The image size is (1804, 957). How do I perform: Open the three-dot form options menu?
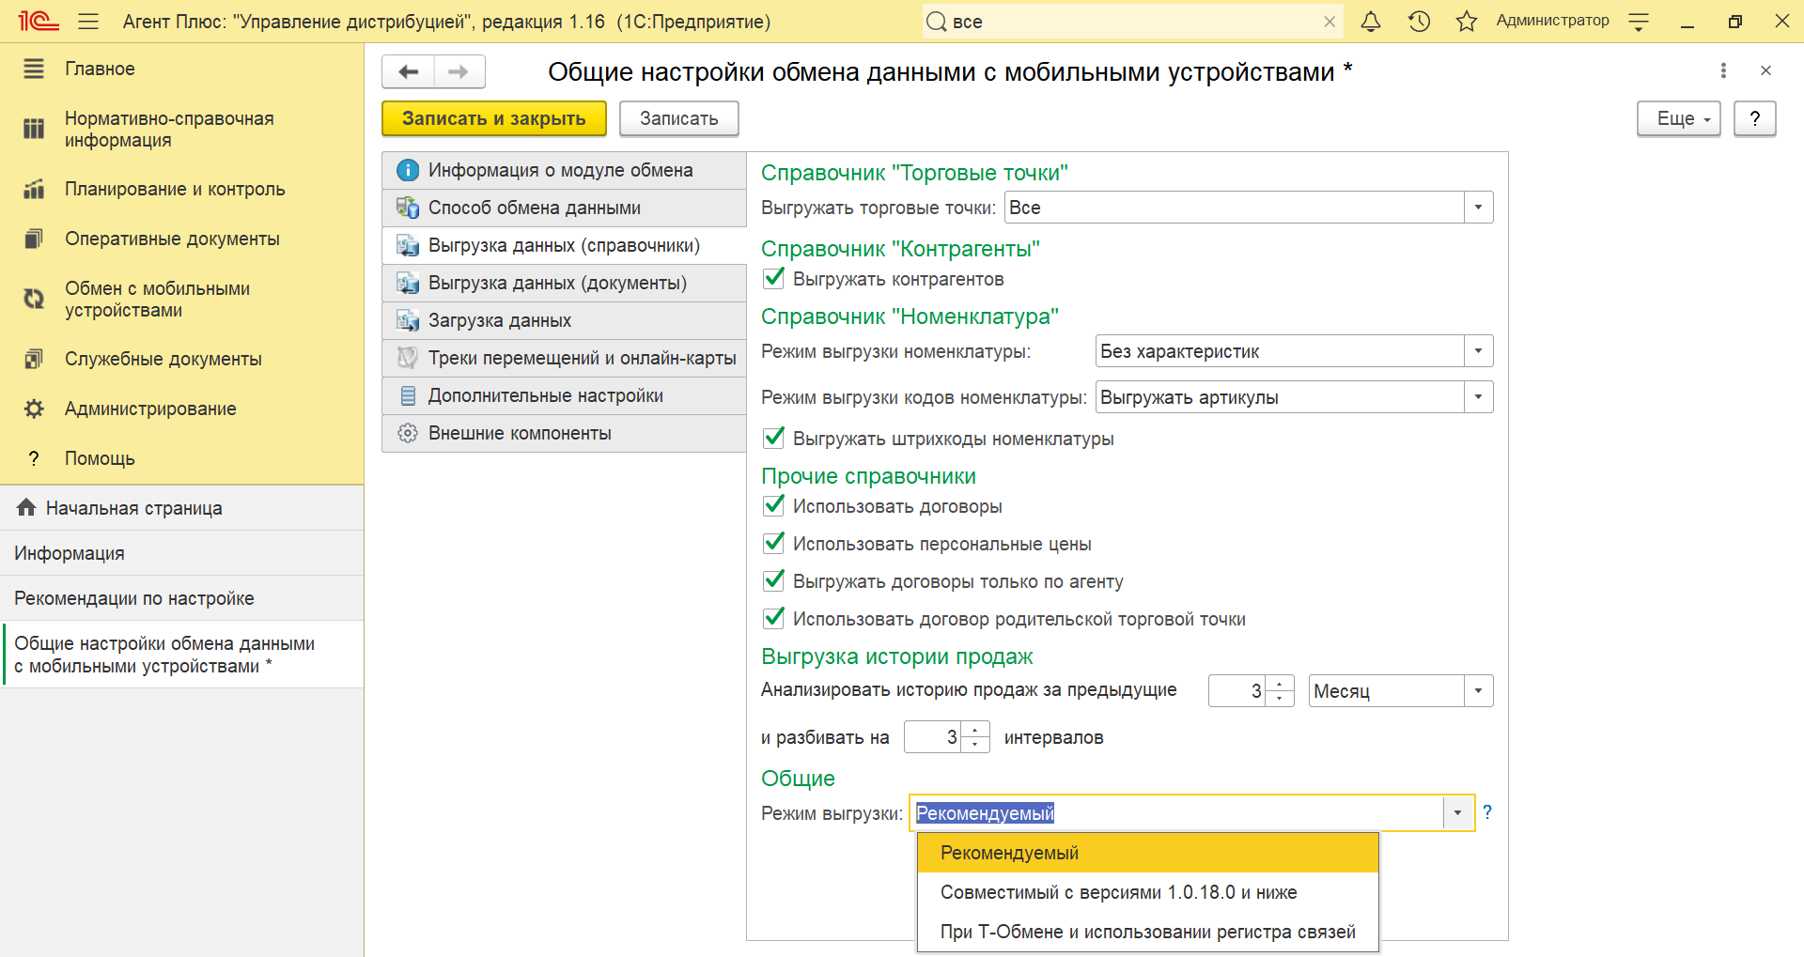tap(1723, 70)
